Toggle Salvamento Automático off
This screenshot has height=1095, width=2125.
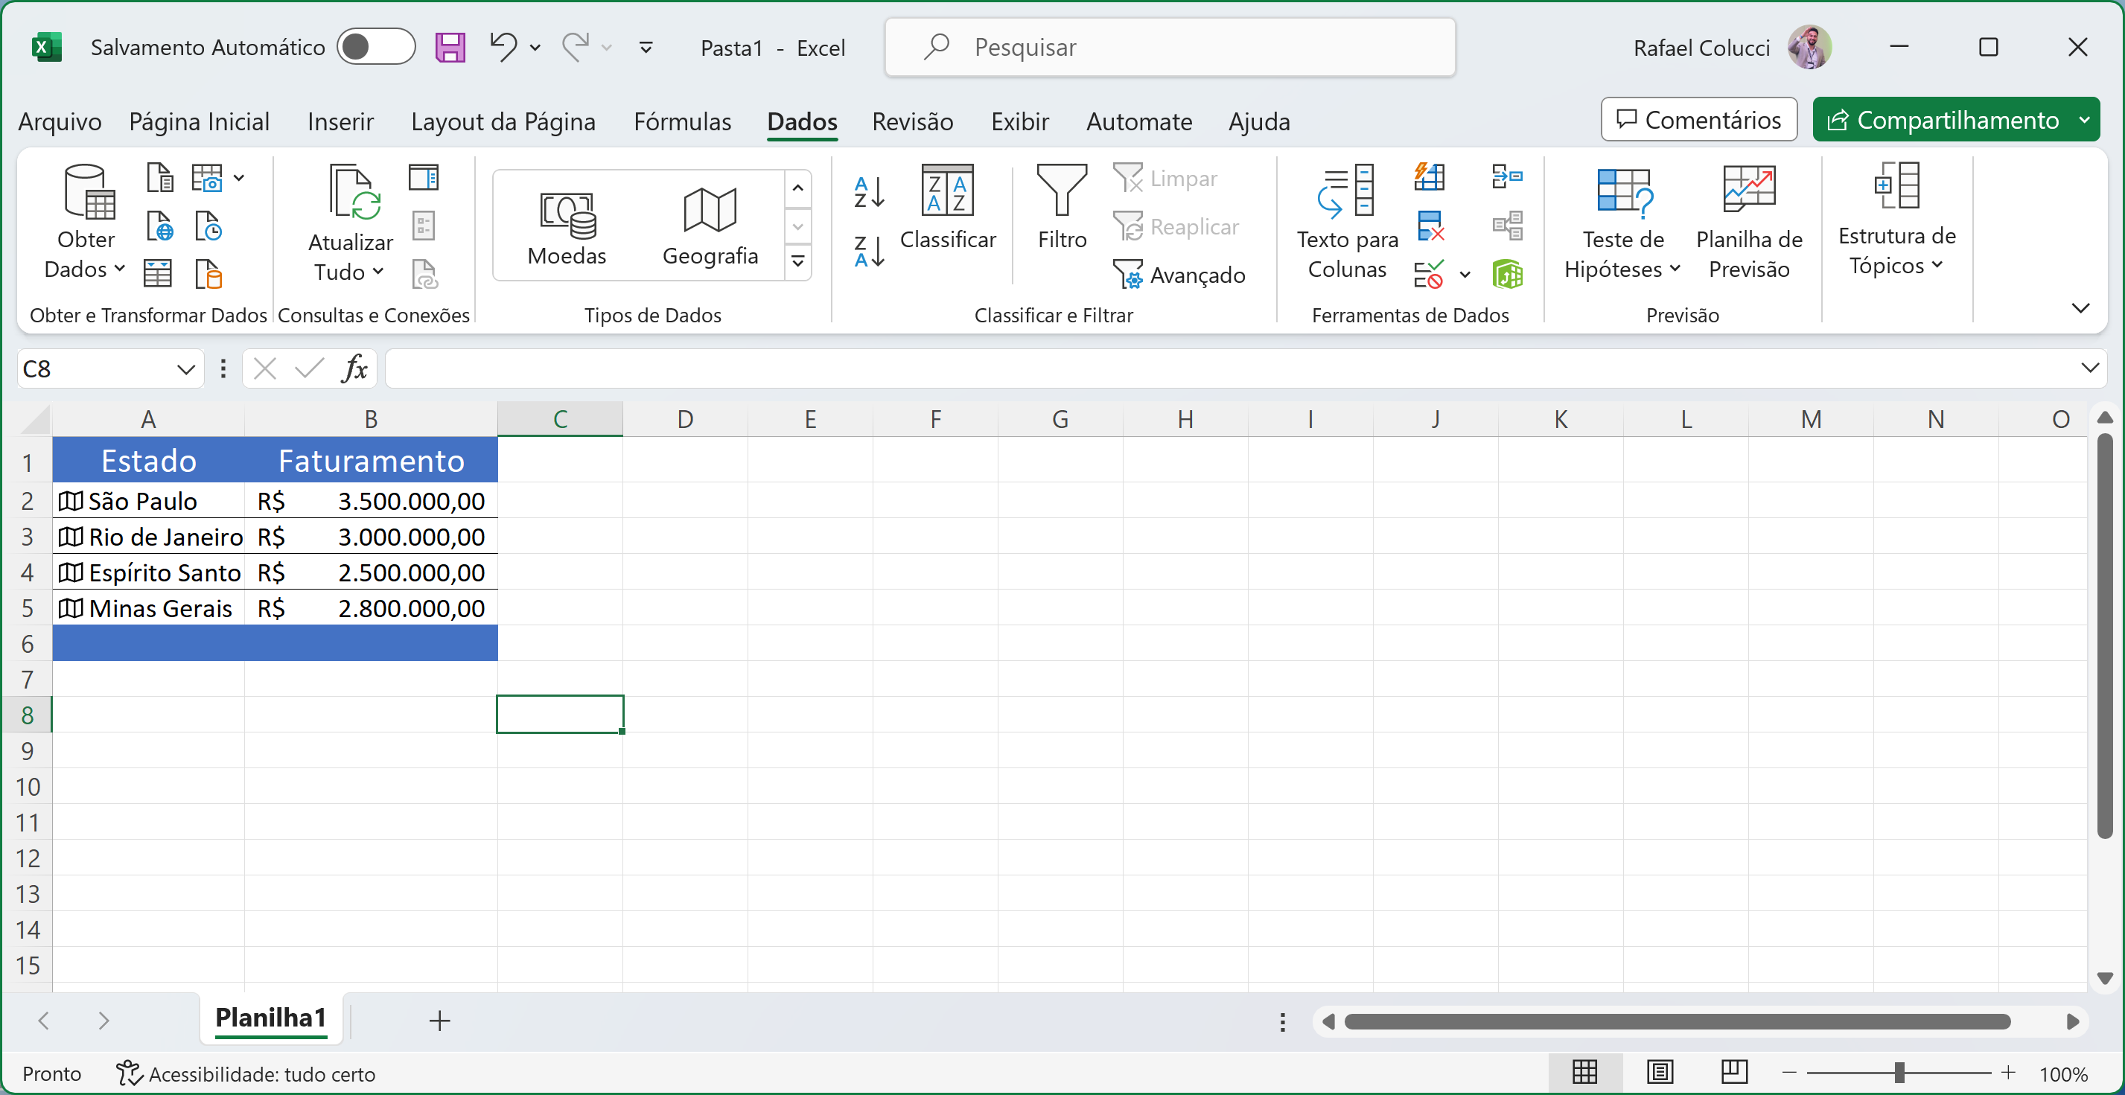376,47
